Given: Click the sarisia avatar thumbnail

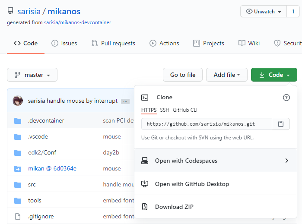Looking at the screenshot, I should (18, 101).
